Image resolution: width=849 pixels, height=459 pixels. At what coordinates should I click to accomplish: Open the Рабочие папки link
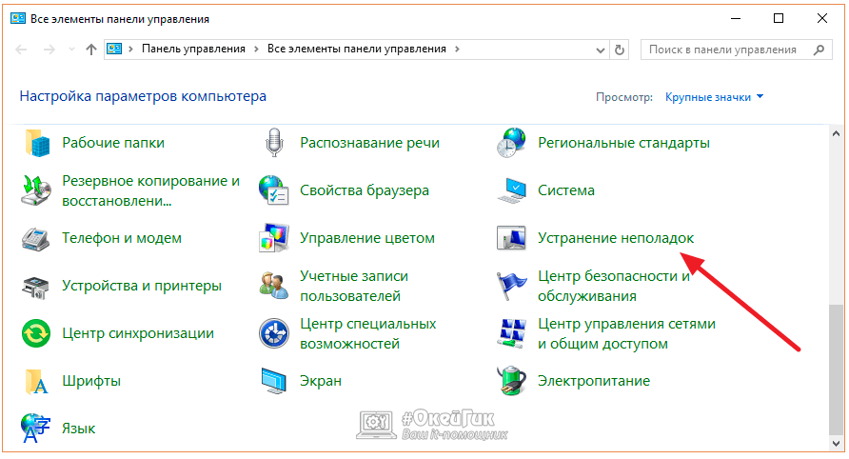(113, 143)
